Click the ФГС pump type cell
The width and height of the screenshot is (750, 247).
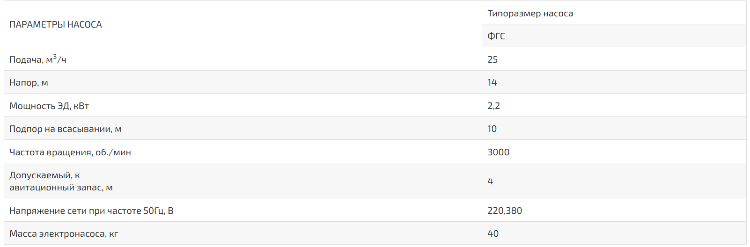click(x=614, y=36)
